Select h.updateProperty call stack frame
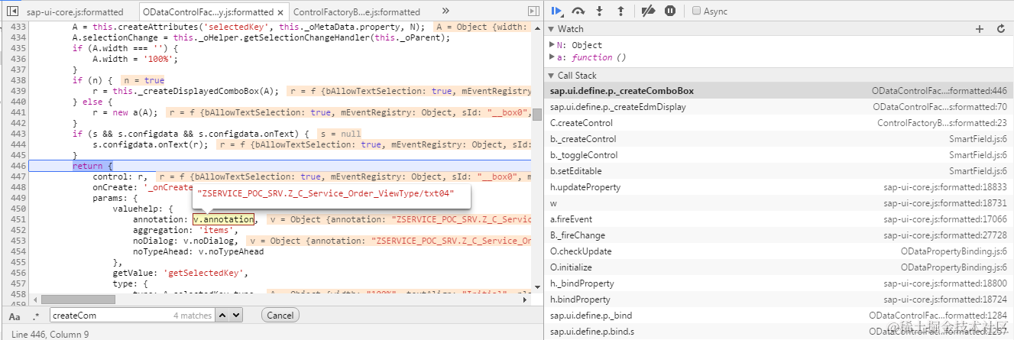This screenshot has height=340, width=1014. point(777,187)
